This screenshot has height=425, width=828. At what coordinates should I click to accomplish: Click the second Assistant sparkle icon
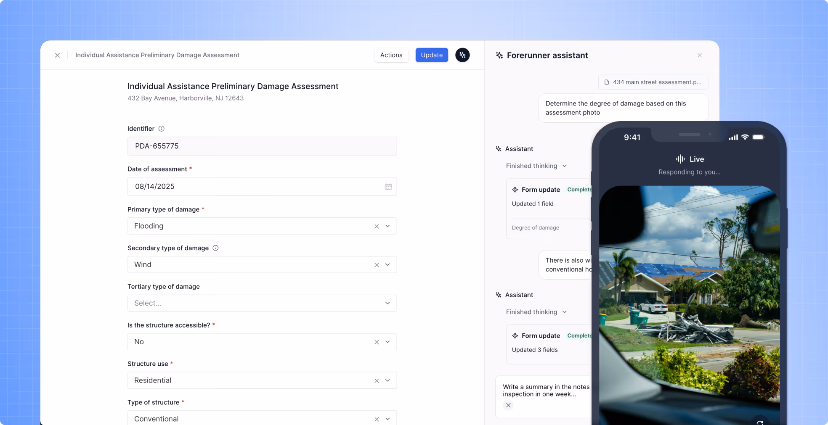[499, 295]
